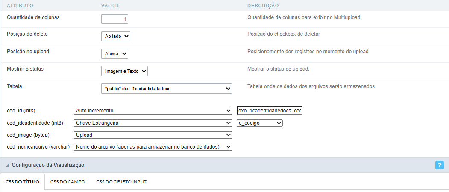Switch to the CSS DO TÍTULO tab
The image size is (449, 192).
[22, 182]
